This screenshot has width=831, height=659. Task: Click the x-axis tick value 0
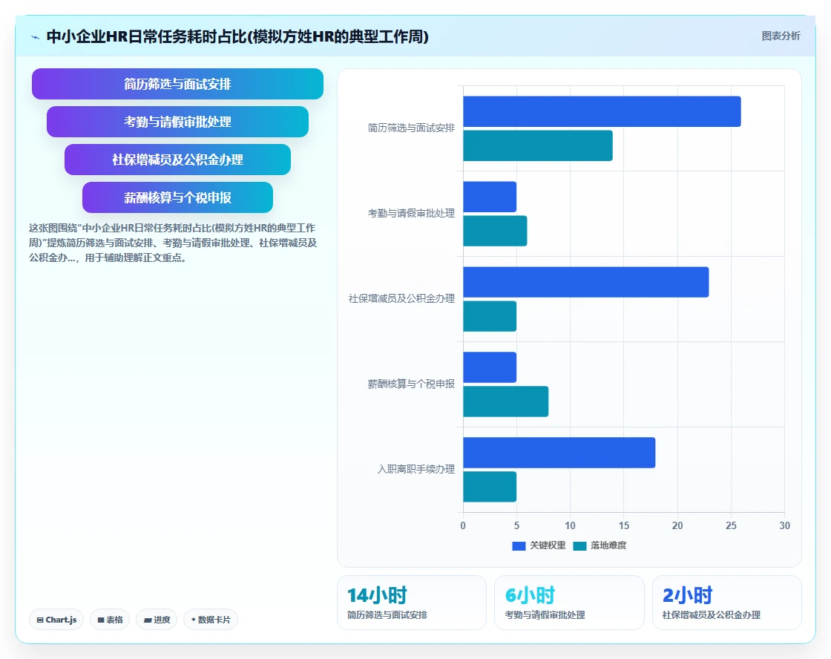(x=463, y=525)
